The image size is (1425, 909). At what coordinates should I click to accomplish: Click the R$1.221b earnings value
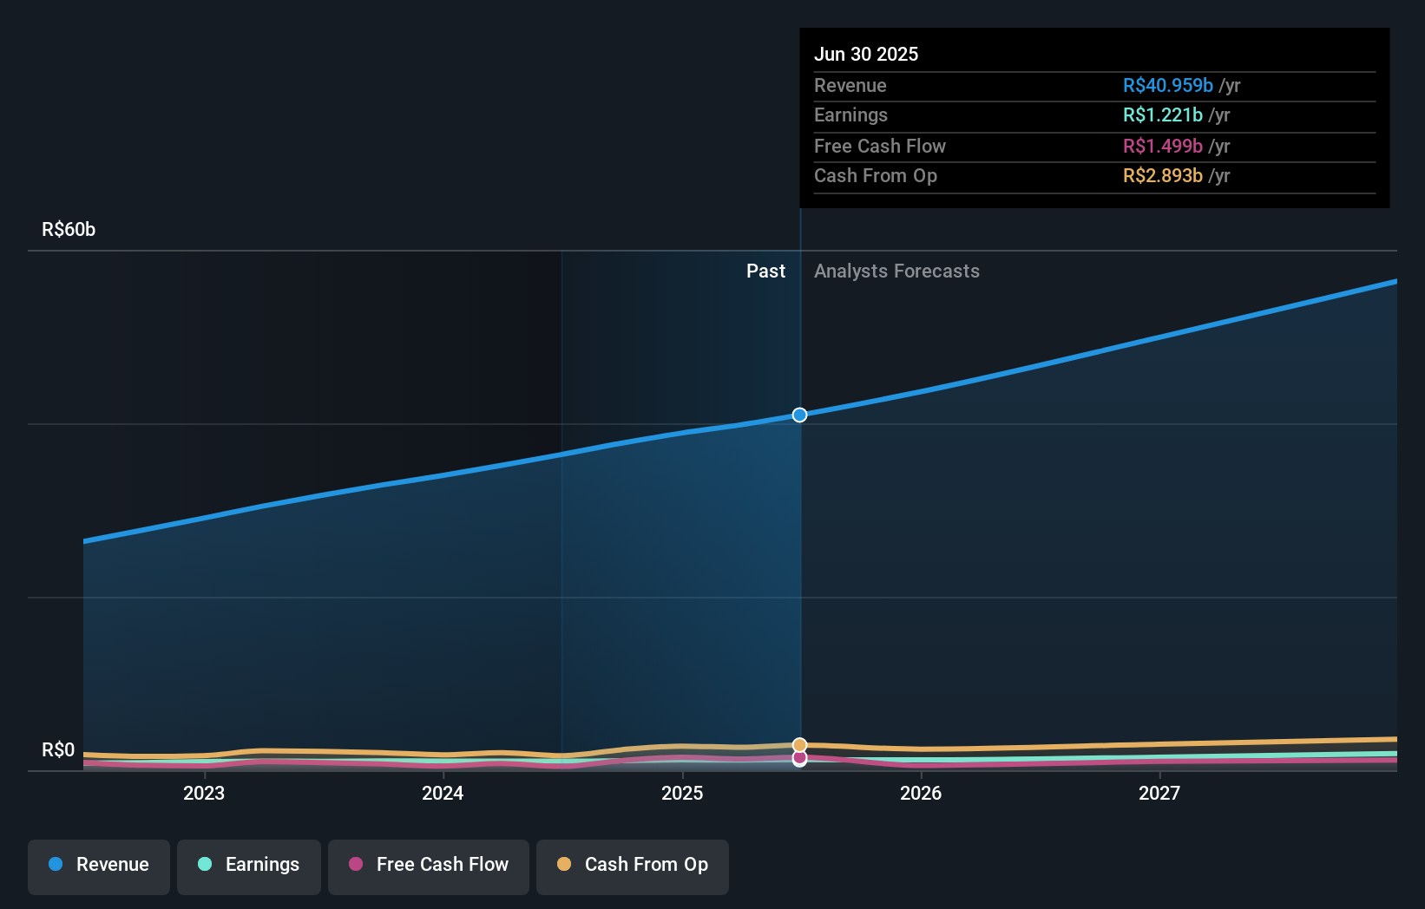click(1163, 114)
